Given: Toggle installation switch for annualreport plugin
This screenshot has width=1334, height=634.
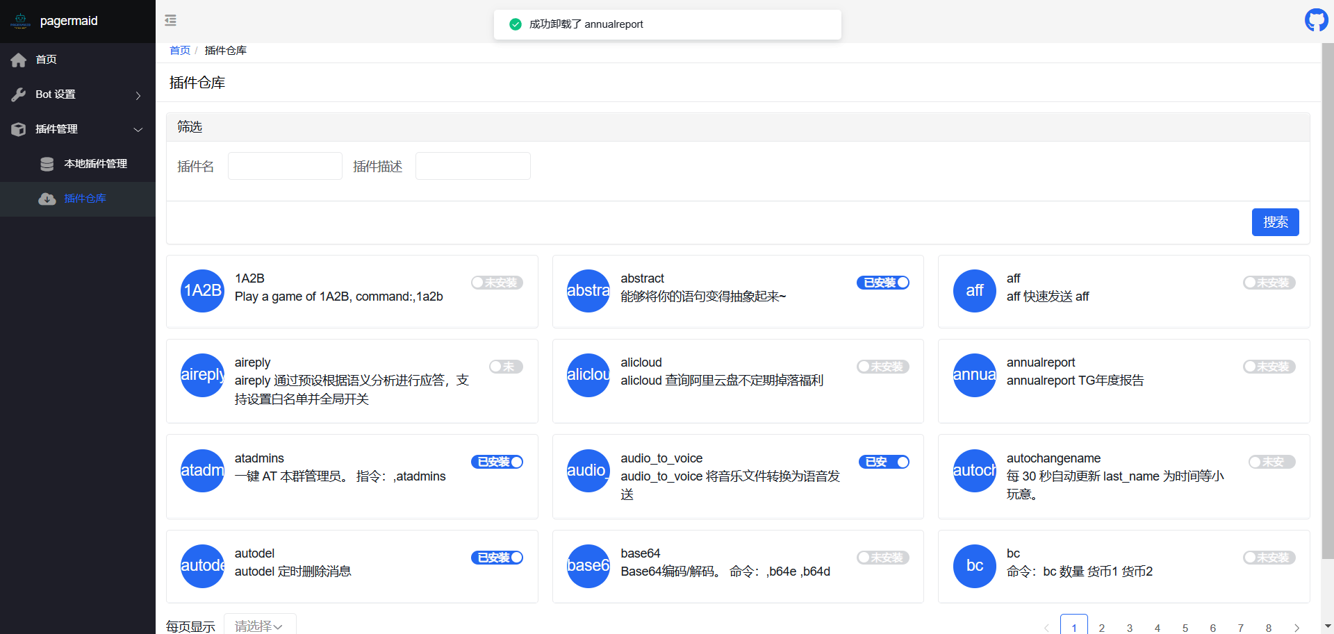Looking at the screenshot, I should (1269, 367).
